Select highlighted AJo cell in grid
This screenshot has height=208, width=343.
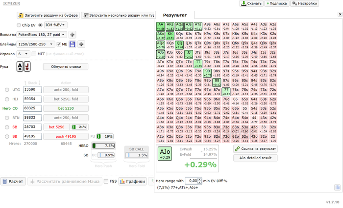[x=161, y=55]
